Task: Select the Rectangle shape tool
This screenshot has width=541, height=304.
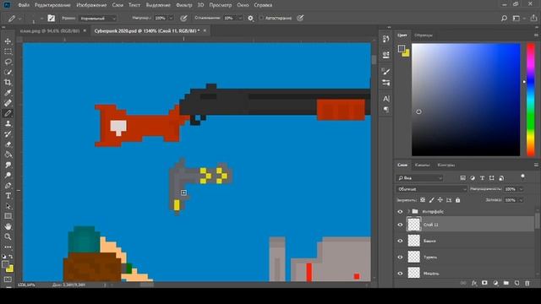Action: click(8, 216)
